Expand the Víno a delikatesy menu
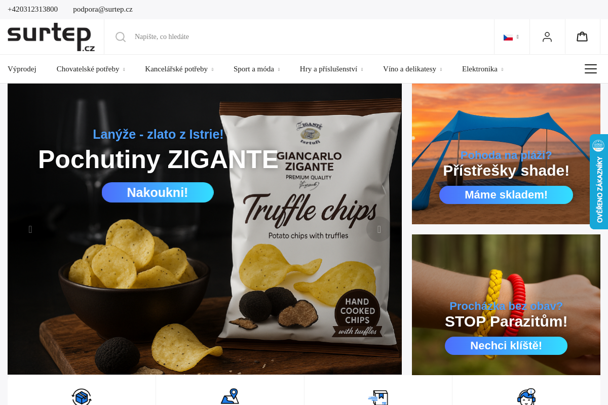Image resolution: width=608 pixels, height=405 pixels. pyautogui.click(x=412, y=69)
